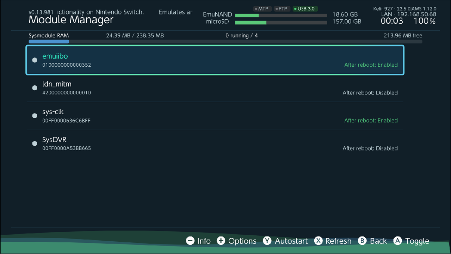Click the B Back button icon
Screen dimensions: 451x254
(x=362, y=241)
